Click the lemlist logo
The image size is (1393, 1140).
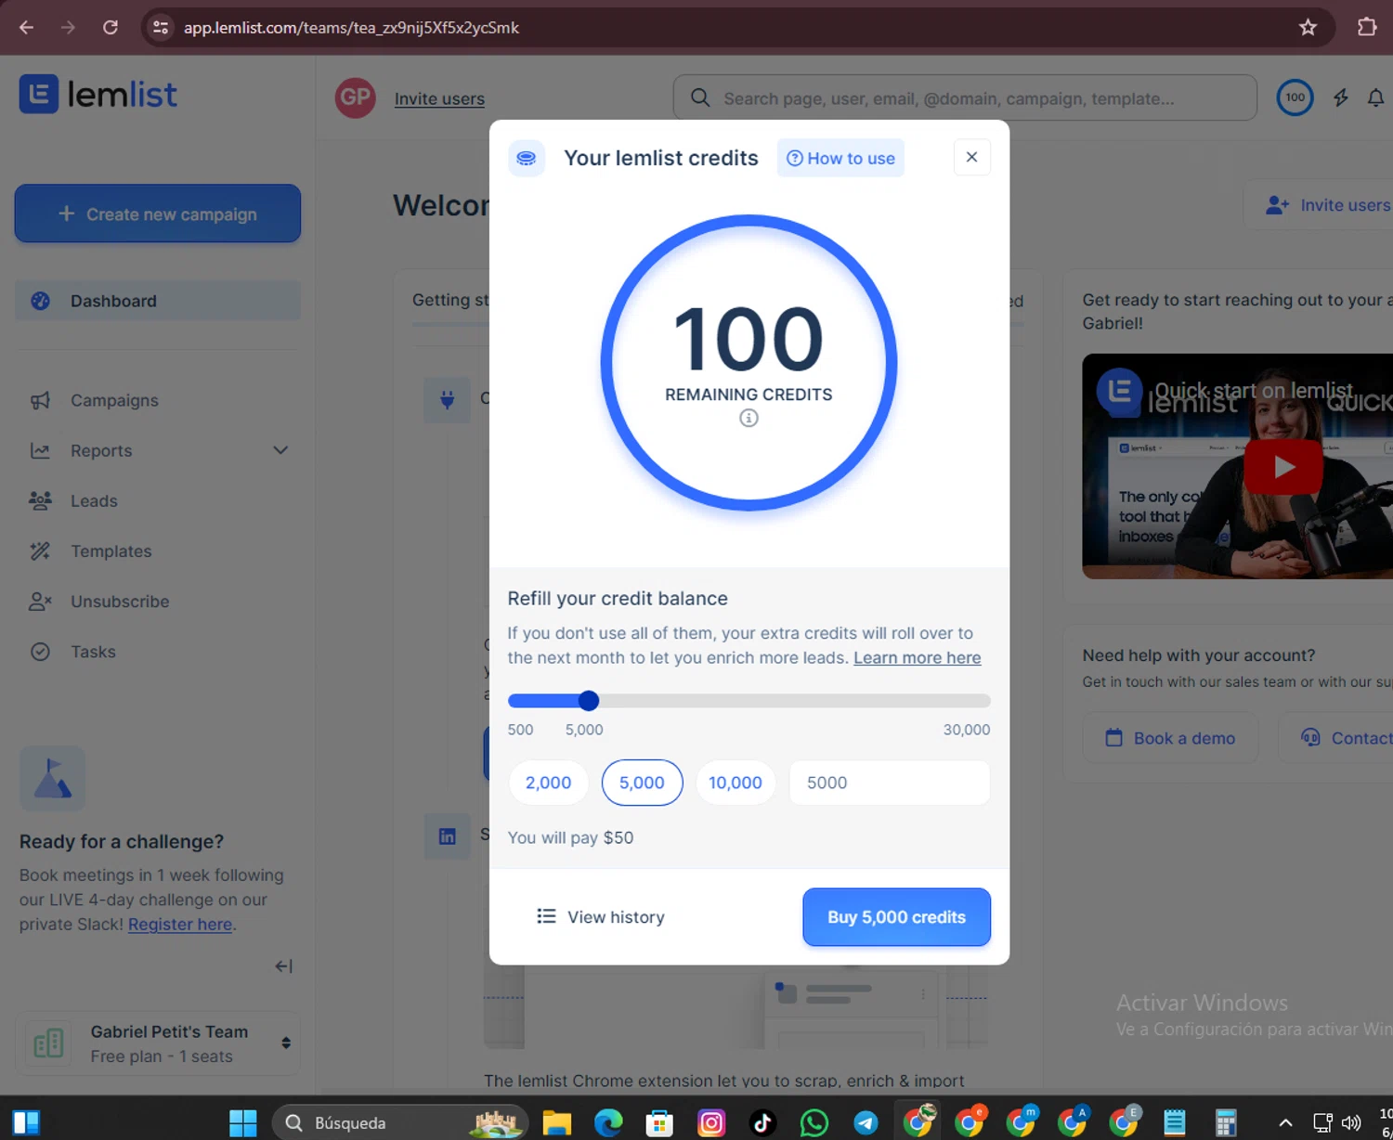[98, 94]
